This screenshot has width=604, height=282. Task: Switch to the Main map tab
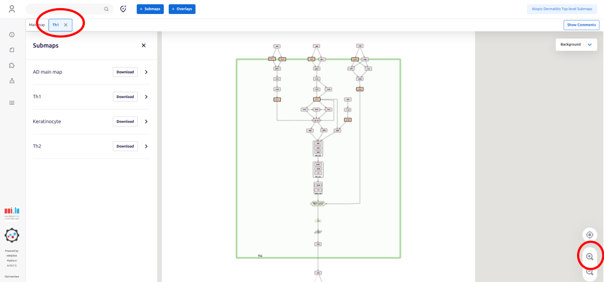point(37,25)
